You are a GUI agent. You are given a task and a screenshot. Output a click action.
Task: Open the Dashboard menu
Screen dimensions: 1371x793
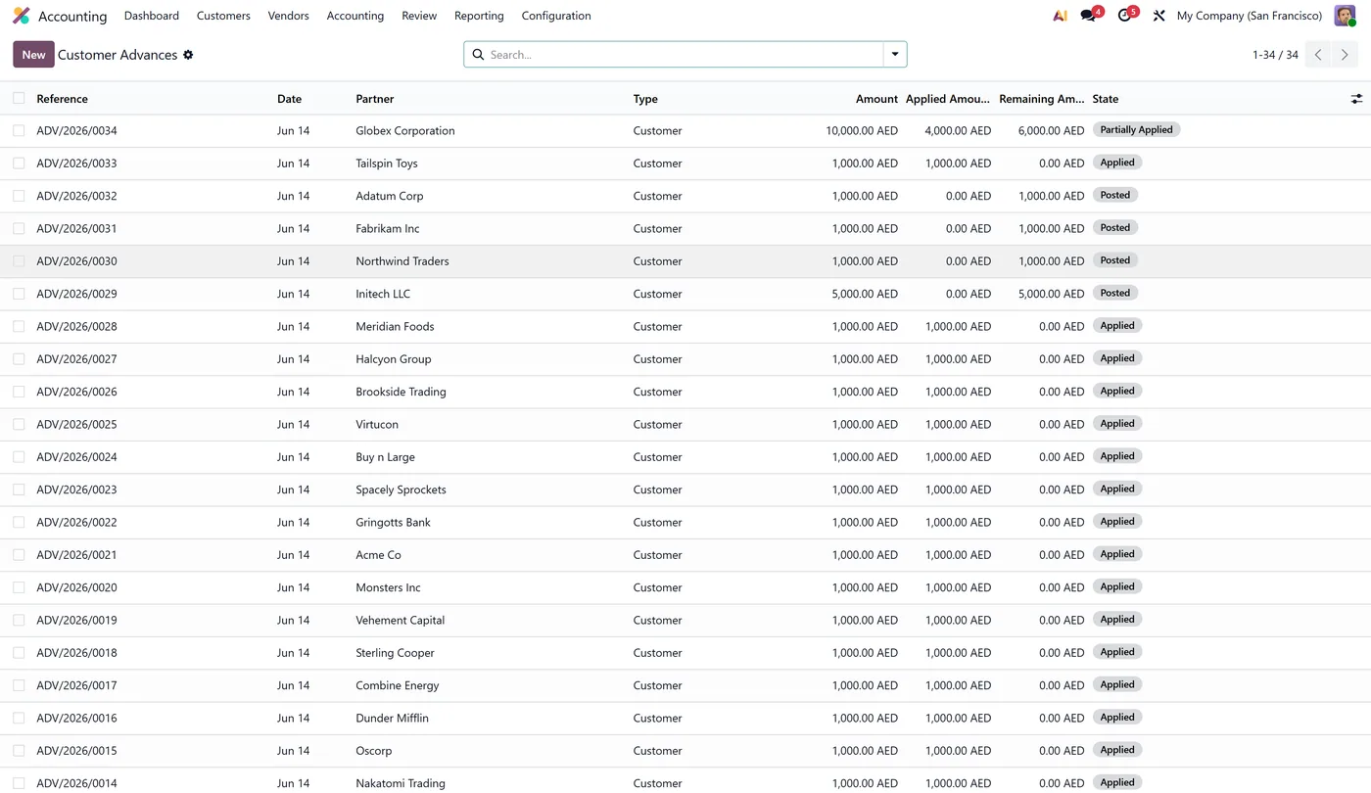tap(152, 16)
